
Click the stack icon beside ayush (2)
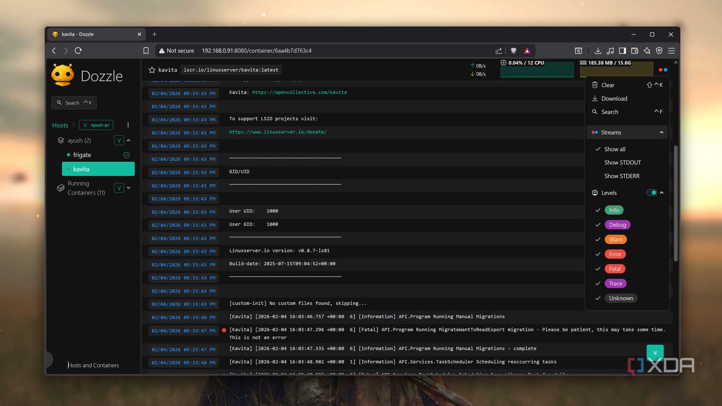click(61, 140)
